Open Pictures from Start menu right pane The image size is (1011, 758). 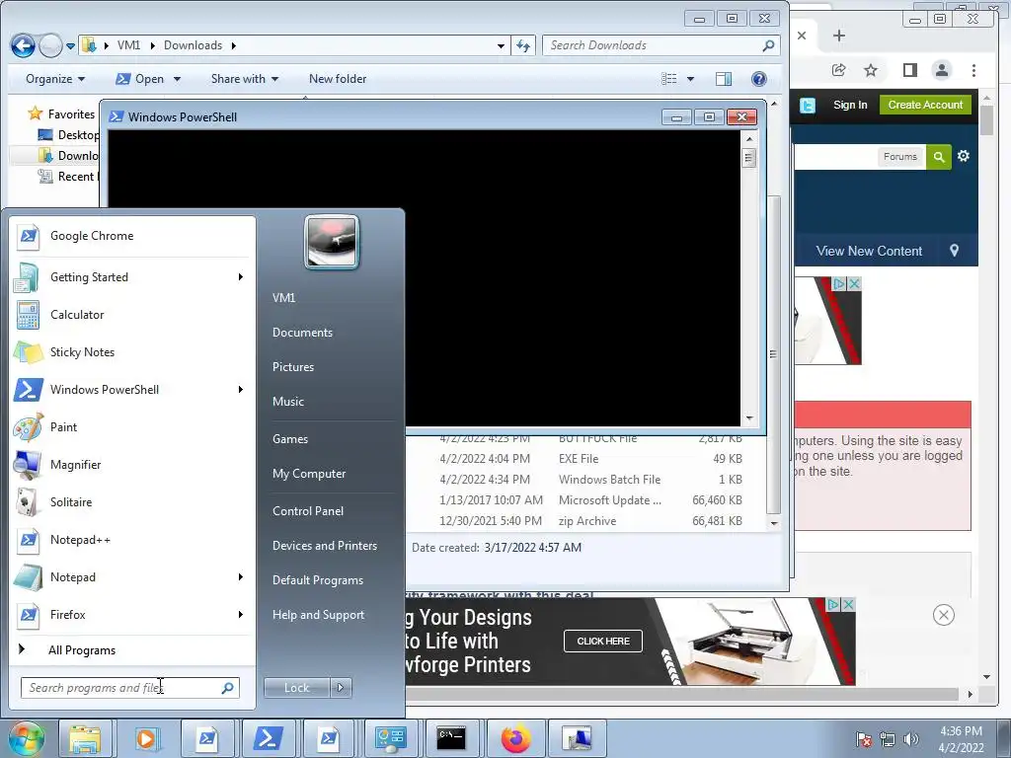pos(292,367)
